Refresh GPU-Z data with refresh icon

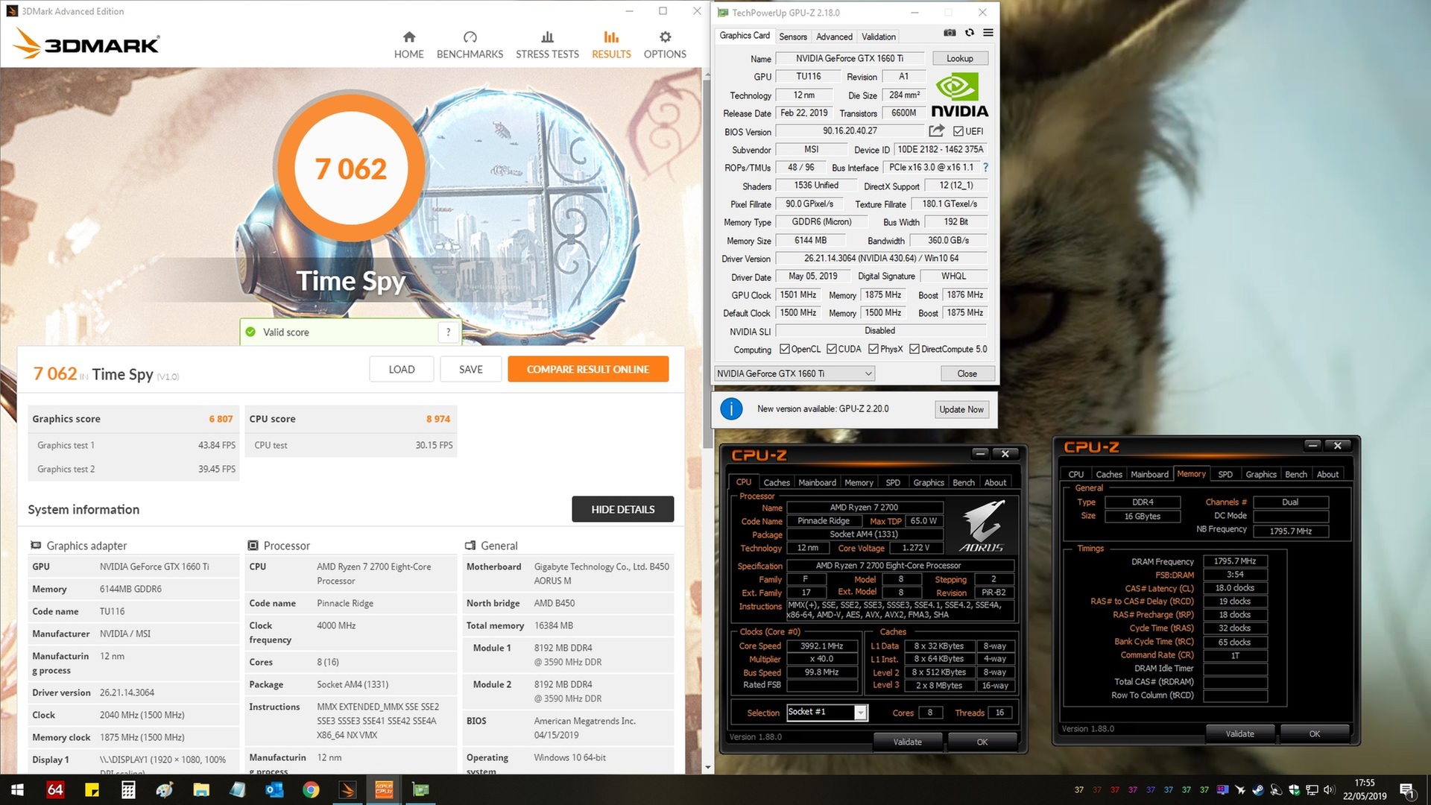pos(970,33)
